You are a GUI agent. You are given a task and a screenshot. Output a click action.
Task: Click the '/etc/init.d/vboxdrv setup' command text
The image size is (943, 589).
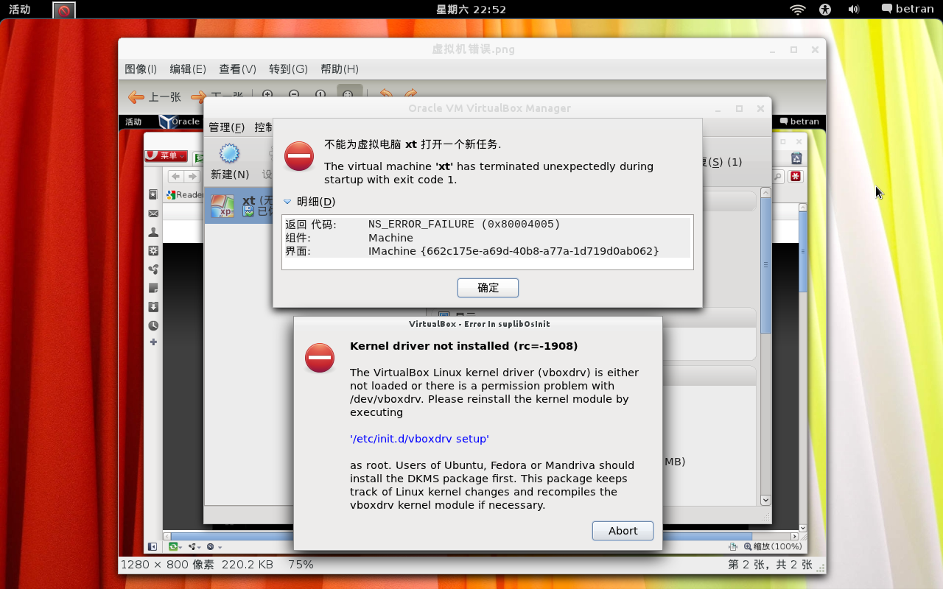(419, 439)
